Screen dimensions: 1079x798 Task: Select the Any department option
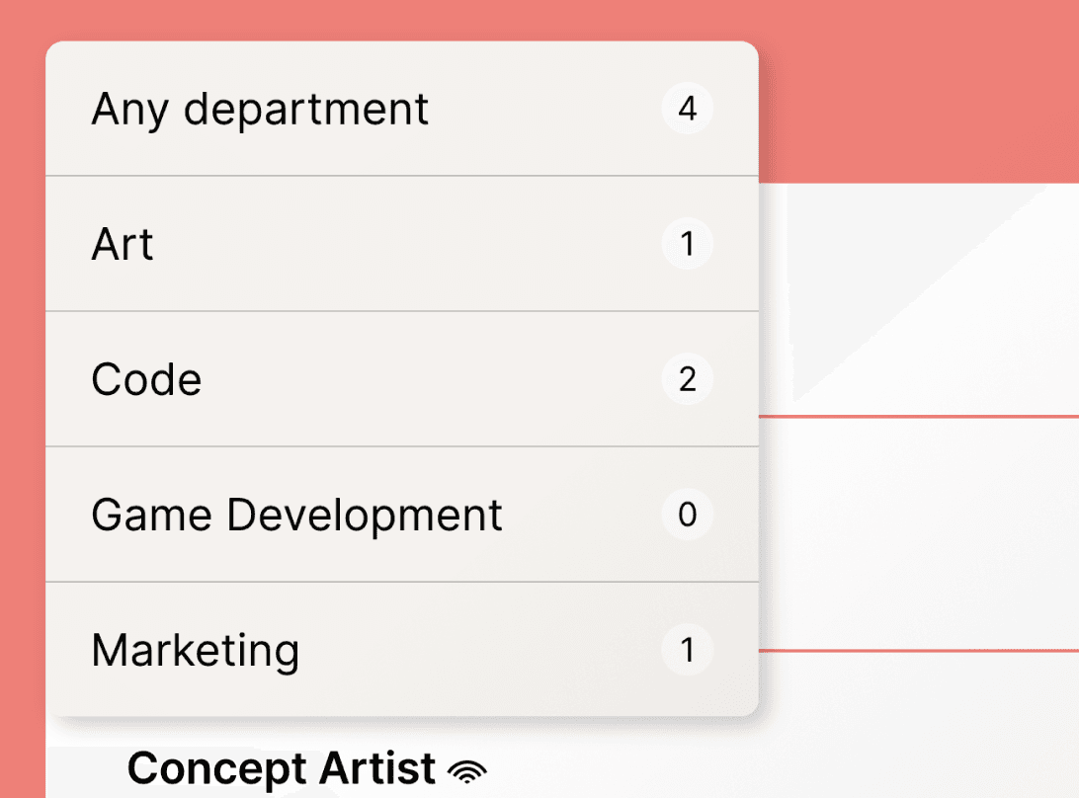[260, 109]
